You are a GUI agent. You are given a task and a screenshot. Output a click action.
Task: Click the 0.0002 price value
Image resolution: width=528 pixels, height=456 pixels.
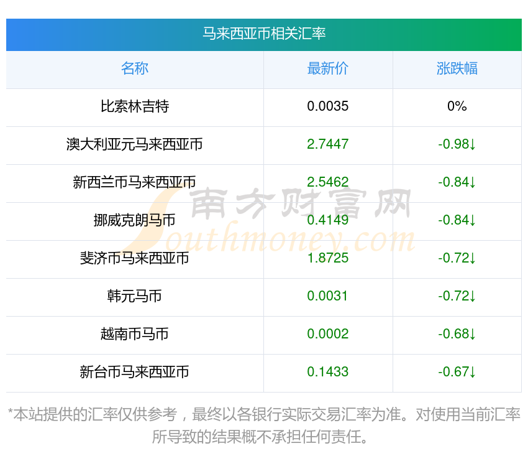click(x=327, y=334)
